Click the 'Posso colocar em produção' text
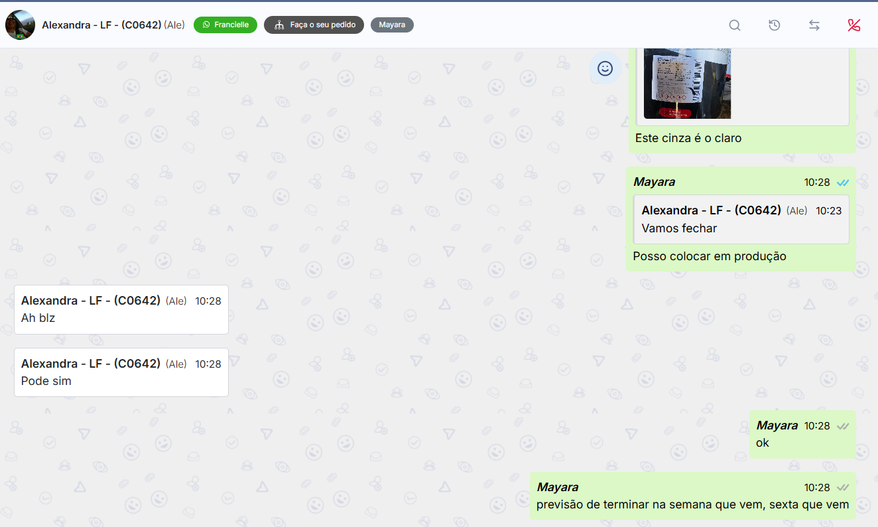Viewport: 878px width, 527px height. (710, 256)
